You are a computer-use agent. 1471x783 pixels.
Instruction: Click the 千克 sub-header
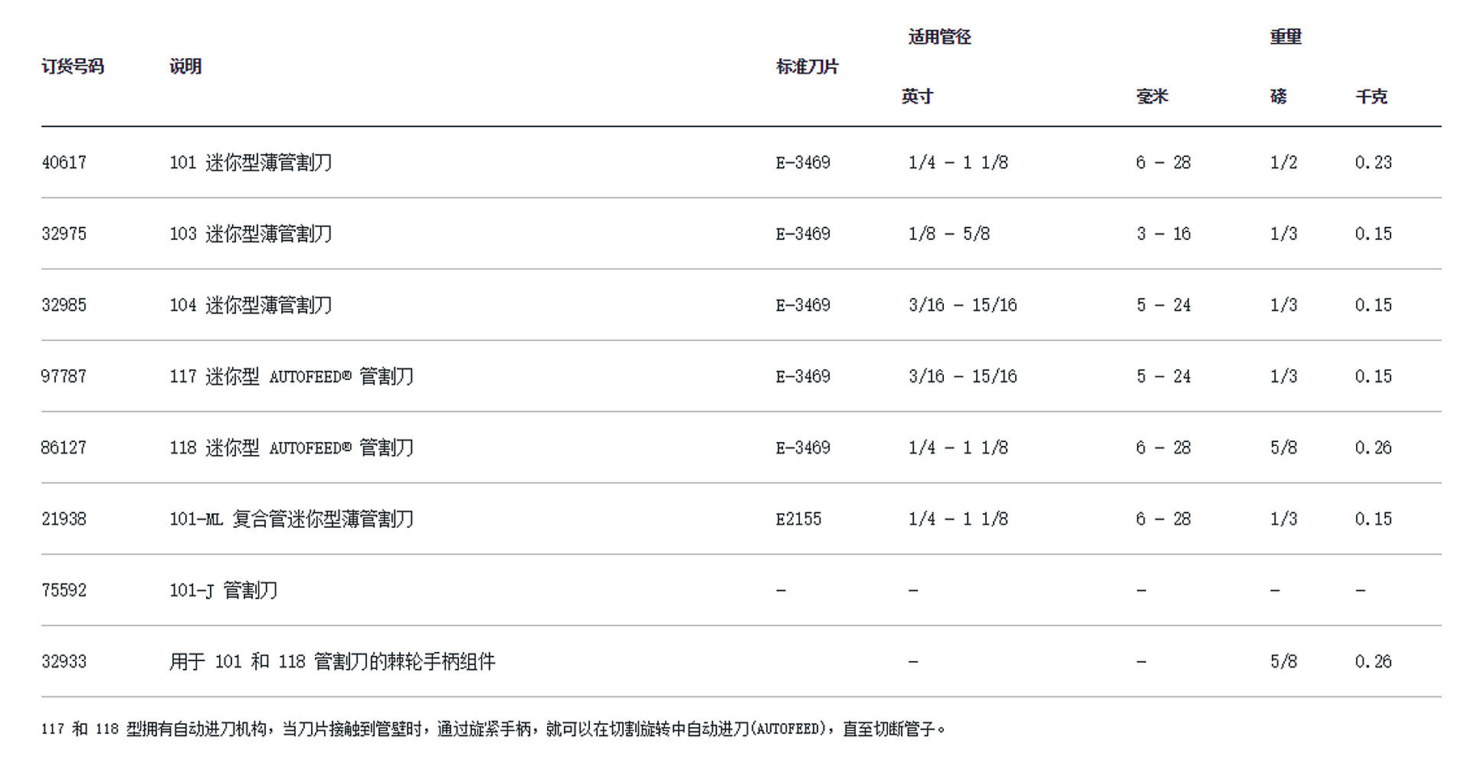pyautogui.click(x=1371, y=97)
